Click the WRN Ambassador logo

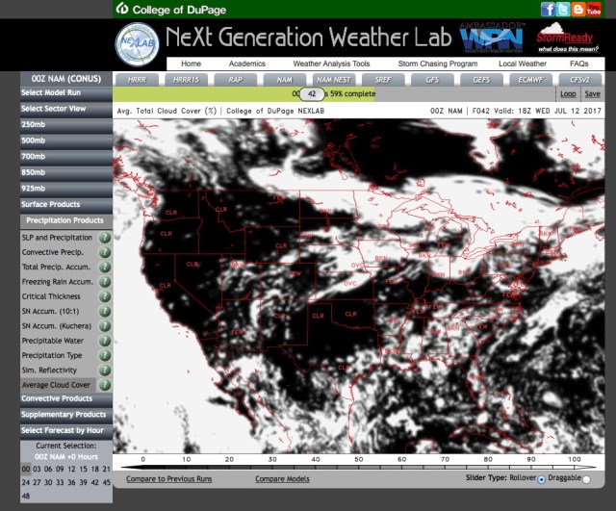491,38
